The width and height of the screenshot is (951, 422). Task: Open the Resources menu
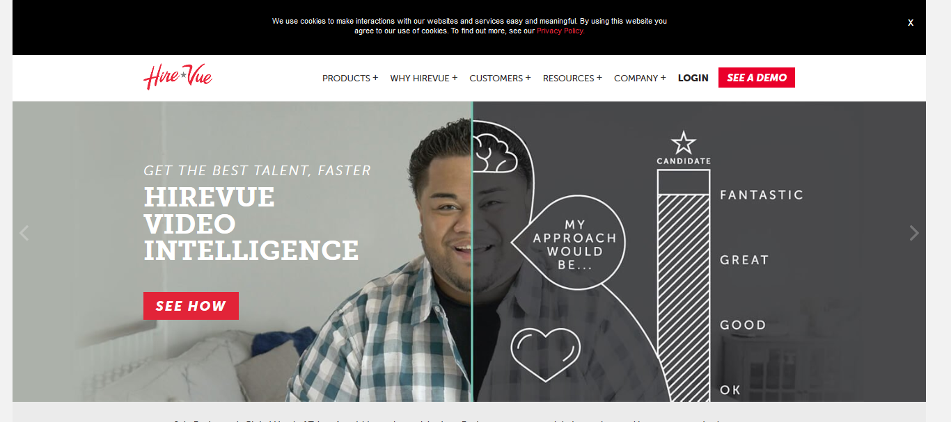(x=572, y=78)
